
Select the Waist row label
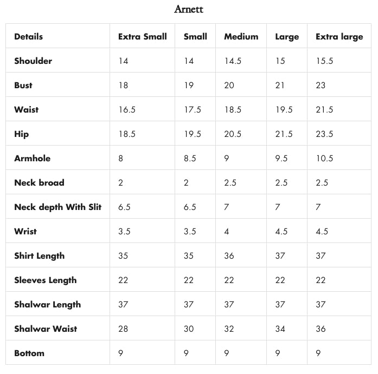(27, 110)
